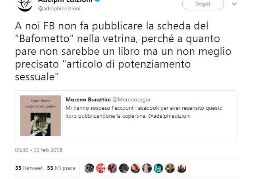Open the first liker's avatar in the row
253x179 pixels.
pos(89,168)
